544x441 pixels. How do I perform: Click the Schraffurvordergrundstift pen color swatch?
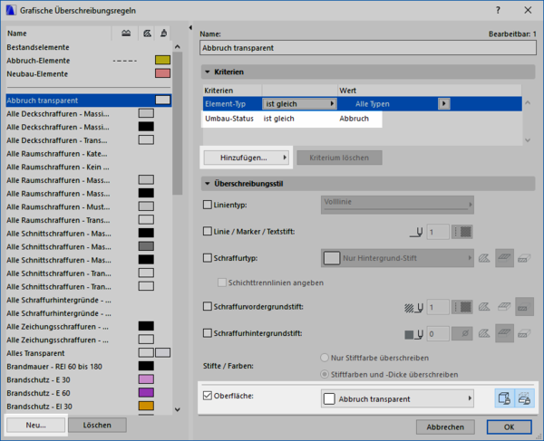[x=462, y=307]
